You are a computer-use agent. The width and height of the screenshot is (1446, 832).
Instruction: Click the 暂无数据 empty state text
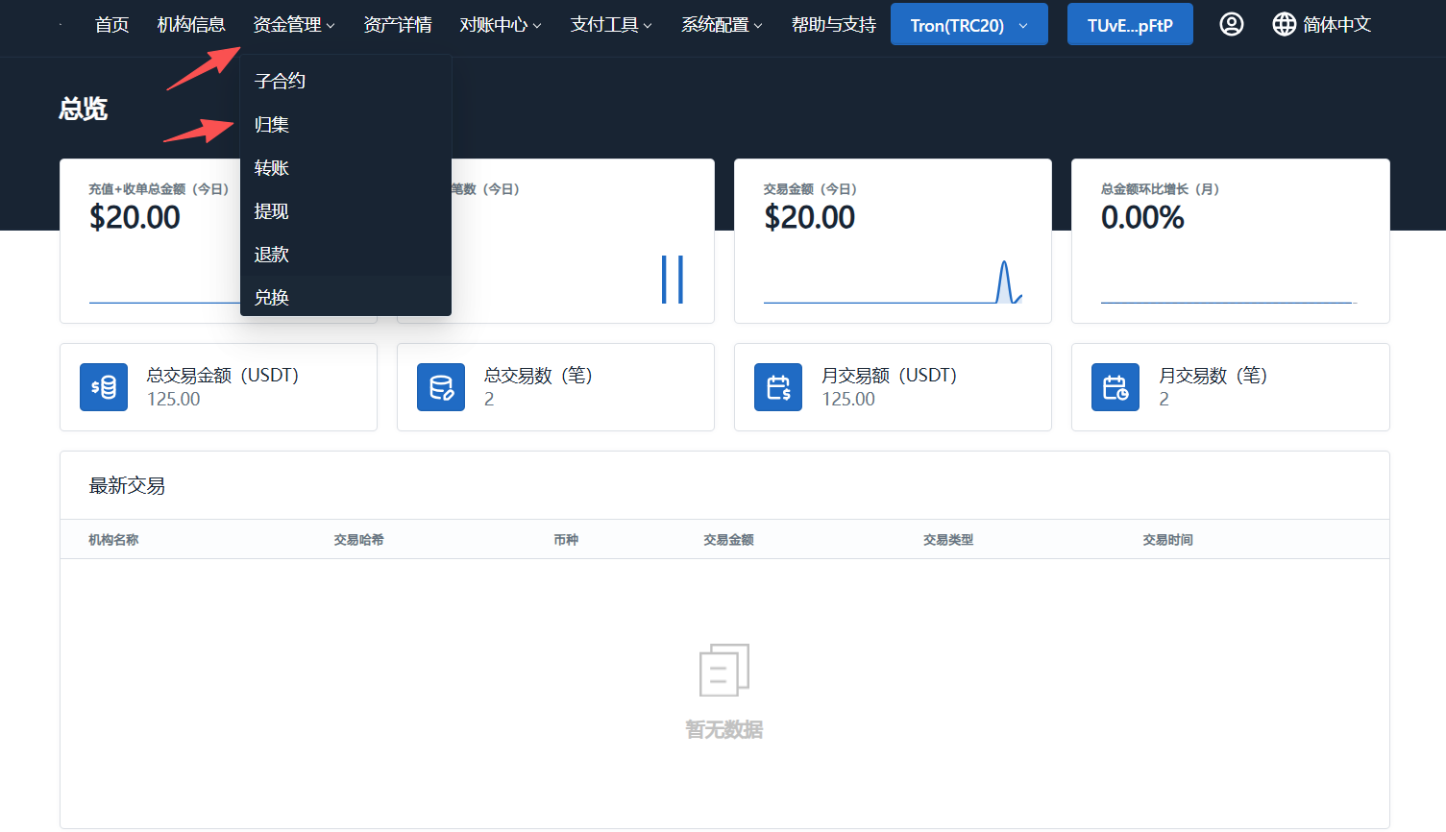coord(724,730)
